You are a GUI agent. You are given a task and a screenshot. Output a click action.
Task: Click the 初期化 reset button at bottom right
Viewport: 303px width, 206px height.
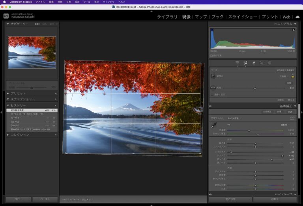(x=275, y=199)
